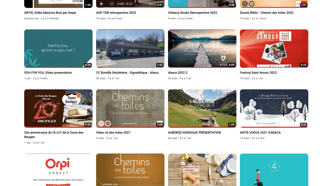
Task: Open the Abaca 2022 2 title
Action: click(178, 73)
